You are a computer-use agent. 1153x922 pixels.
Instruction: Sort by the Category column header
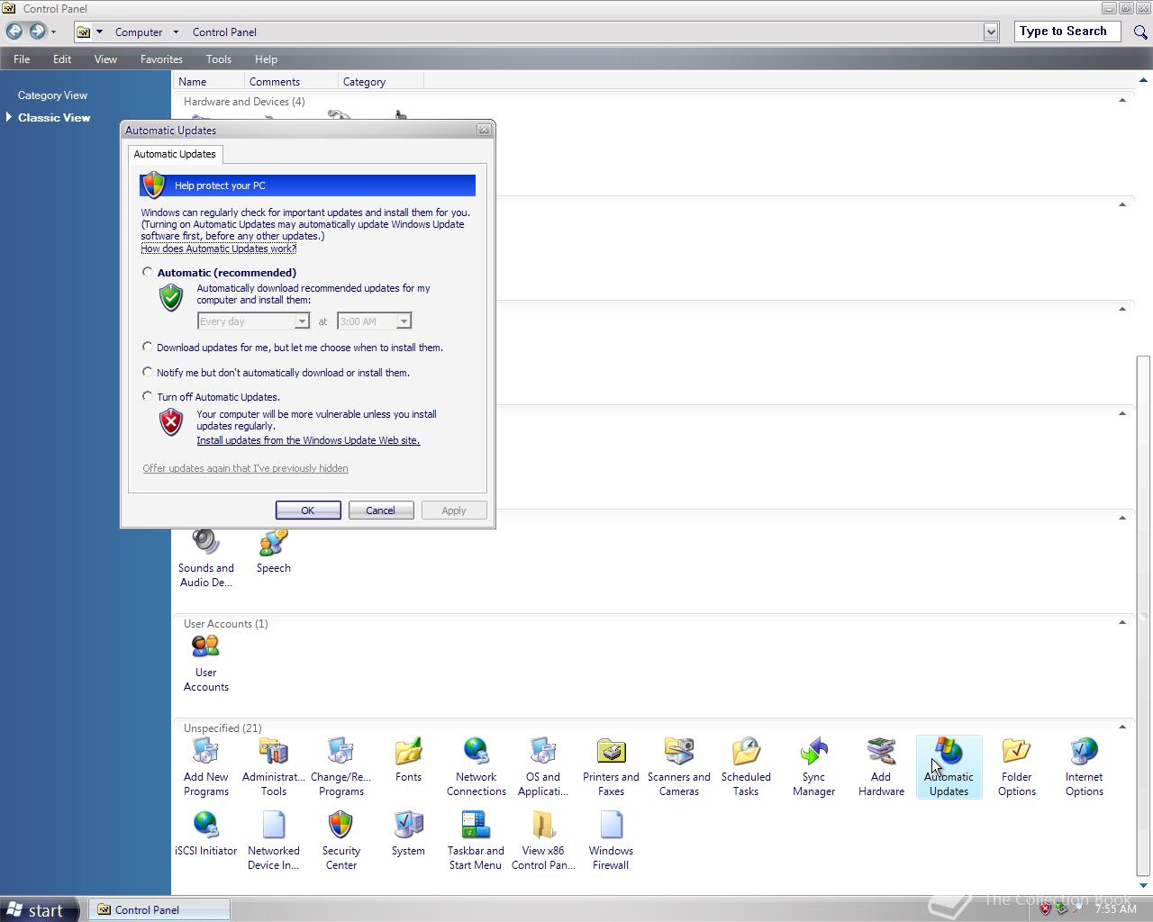click(x=380, y=81)
